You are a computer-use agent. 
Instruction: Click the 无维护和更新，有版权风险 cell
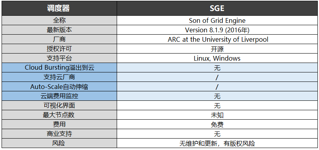click(x=217, y=143)
